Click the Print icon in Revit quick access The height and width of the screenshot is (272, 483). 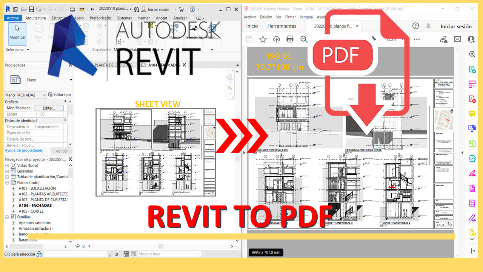pyautogui.click(x=72, y=9)
